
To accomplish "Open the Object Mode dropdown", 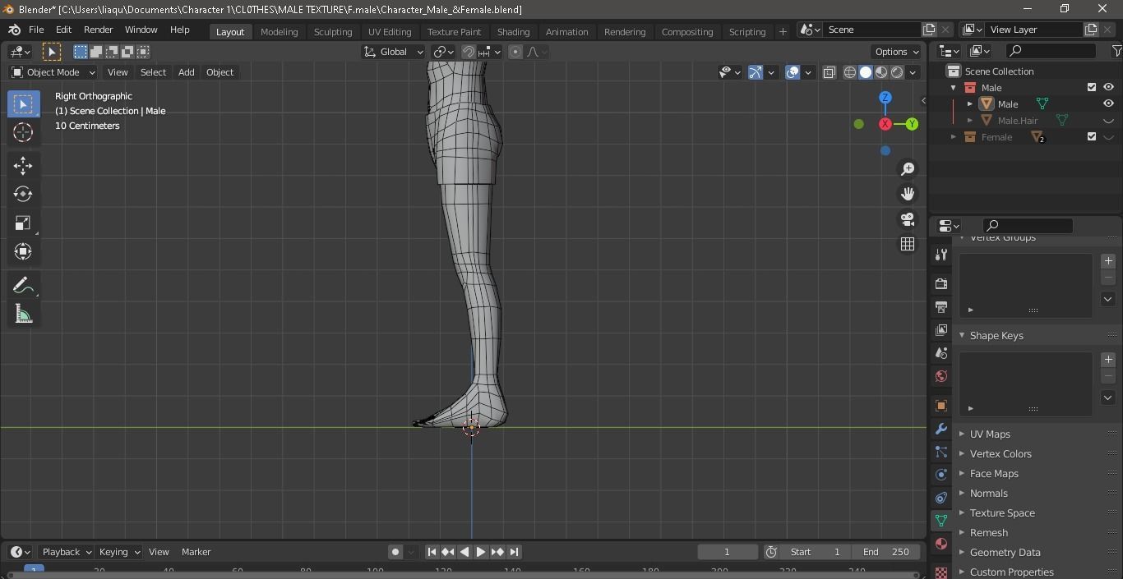I will (53, 72).
